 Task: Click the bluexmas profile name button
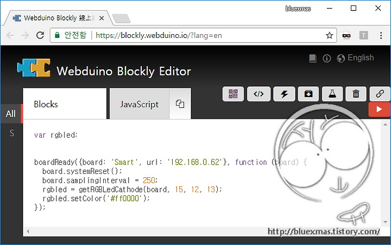298,9
